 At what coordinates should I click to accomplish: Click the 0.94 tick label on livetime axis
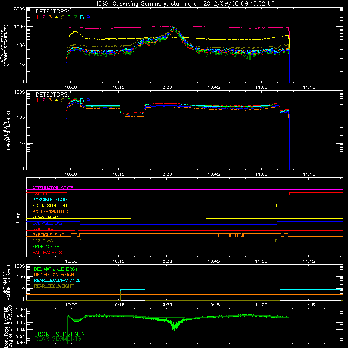pyautogui.click(x=20, y=330)
